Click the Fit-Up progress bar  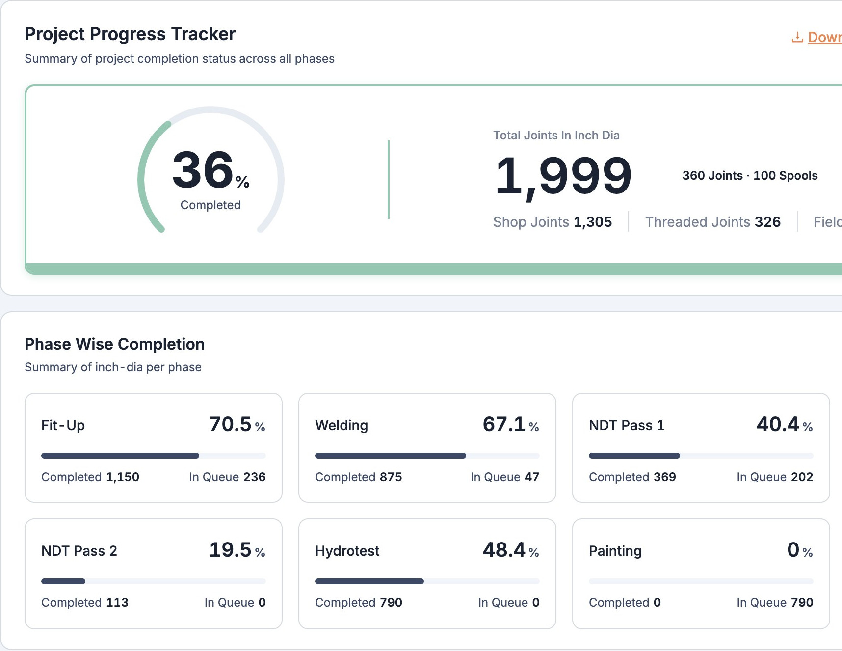[x=154, y=456]
